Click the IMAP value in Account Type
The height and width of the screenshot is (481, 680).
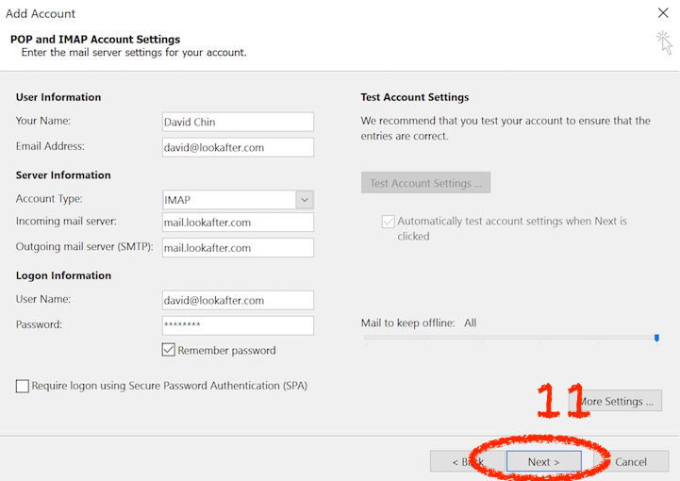coord(228,200)
